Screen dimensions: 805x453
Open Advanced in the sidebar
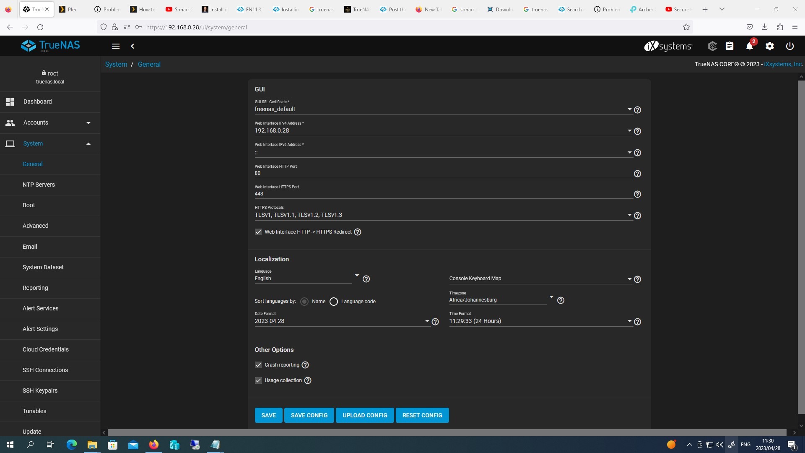coord(50,226)
